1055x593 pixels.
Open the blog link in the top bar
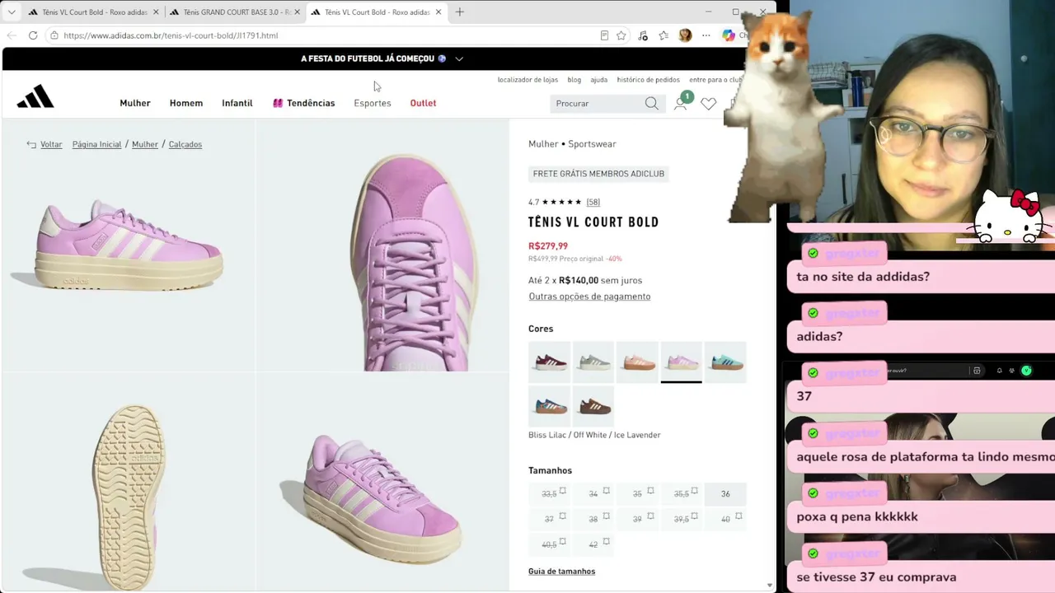pos(574,80)
